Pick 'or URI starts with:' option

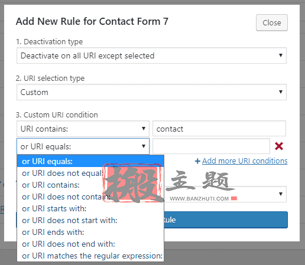(90, 208)
